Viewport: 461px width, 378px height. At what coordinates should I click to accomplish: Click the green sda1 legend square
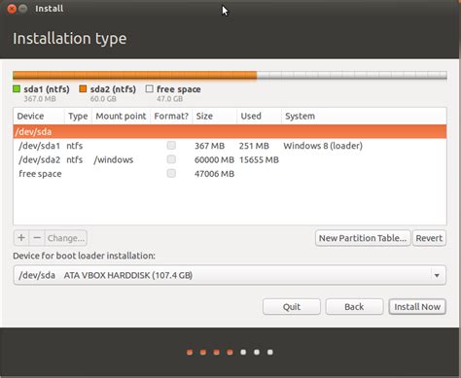17,88
